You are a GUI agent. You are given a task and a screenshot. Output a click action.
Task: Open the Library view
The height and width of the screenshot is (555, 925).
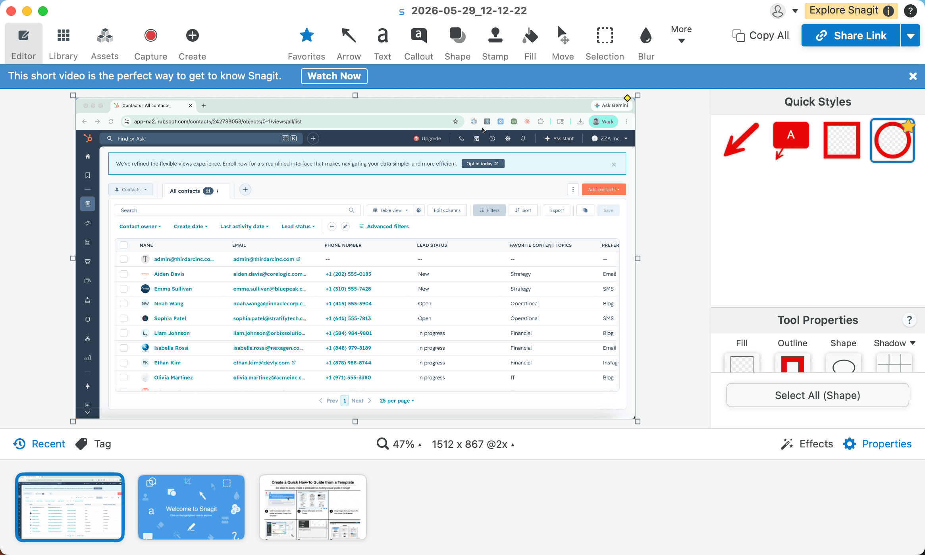tap(63, 43)
